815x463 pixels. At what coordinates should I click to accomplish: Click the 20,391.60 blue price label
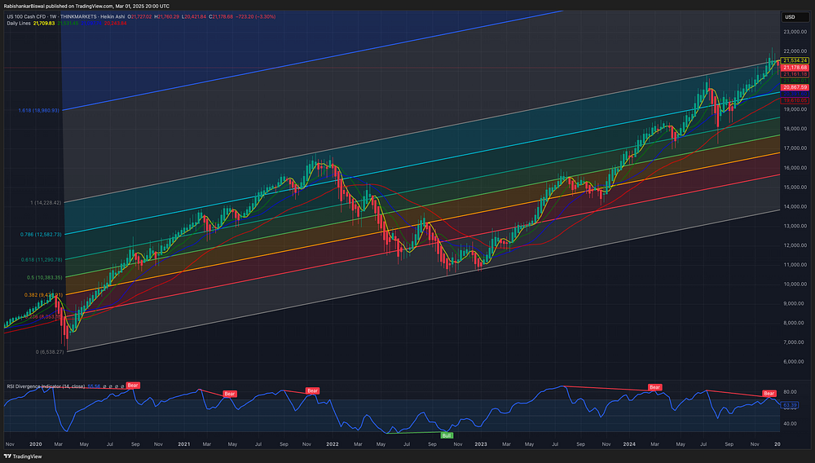(x=795, y=94)
